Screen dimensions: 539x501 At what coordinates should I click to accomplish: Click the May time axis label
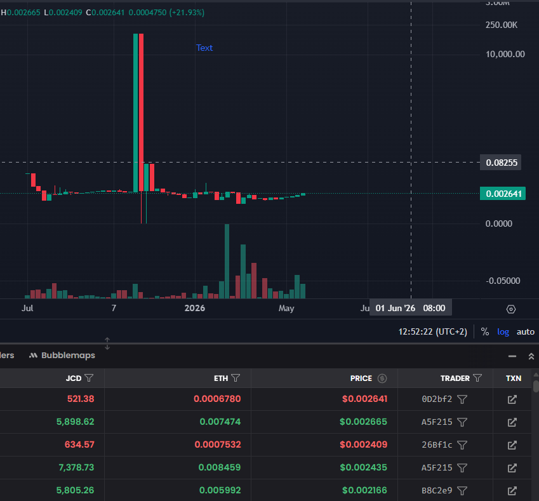tap(286, 308)
